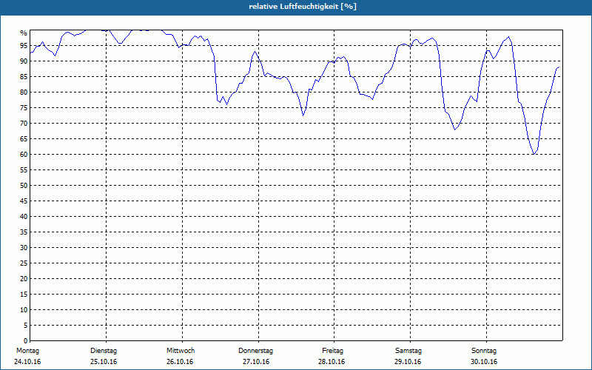592x370 pixels.
Task: Click the y-axis value '15'
Action: 24,295
